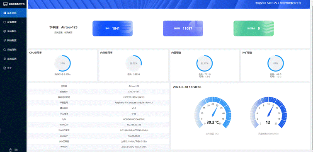Click the device icon beside 设备管理
Screen dimensions: 313x152
pos(5,22)
